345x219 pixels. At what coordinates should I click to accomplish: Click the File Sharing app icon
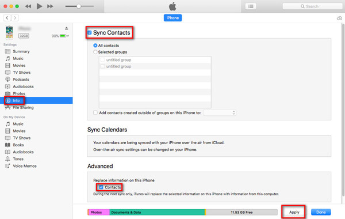pos(7,107)
